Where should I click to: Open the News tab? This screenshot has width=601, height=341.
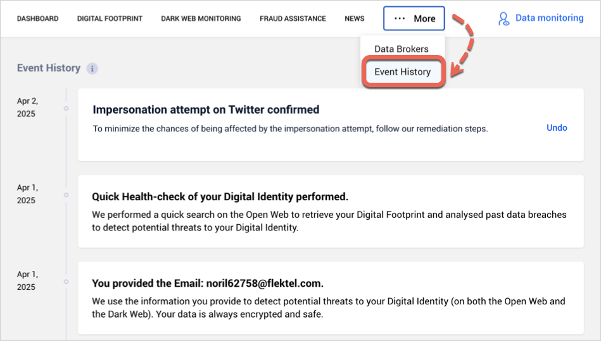355,18
